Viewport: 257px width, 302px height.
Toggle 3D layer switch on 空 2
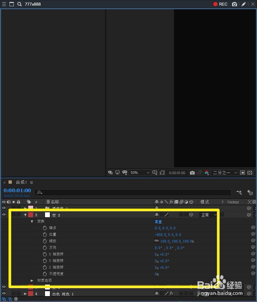tap(191, 215)
